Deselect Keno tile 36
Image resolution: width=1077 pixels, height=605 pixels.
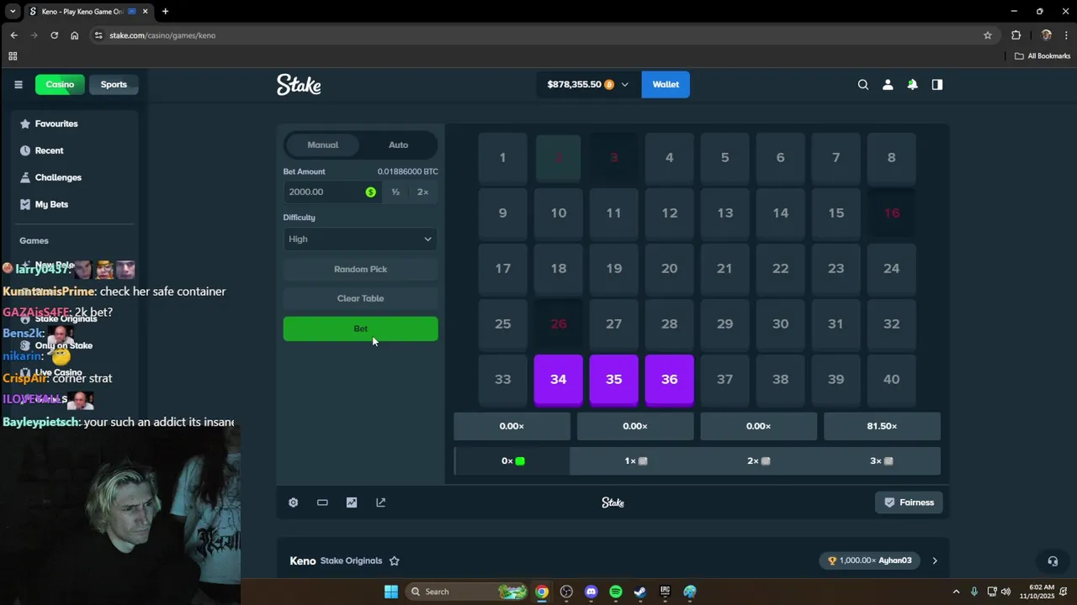click(x=670, y=380)
